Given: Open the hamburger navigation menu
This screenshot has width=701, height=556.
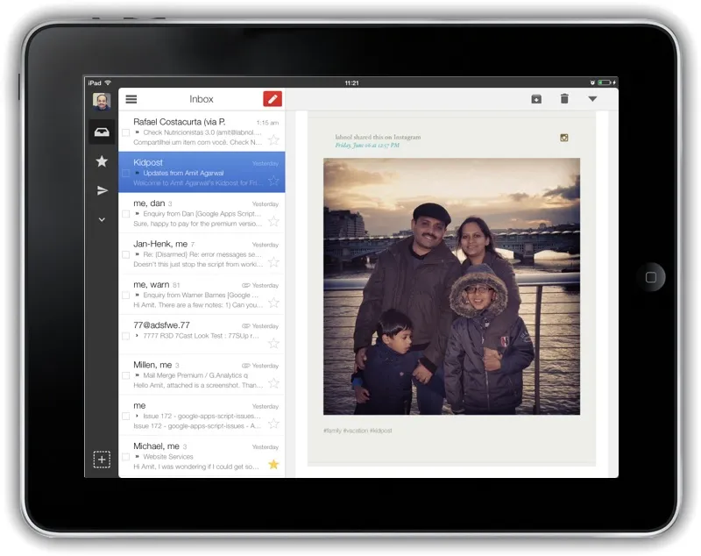Looking at the screenshot, I should tap(131, 99).
